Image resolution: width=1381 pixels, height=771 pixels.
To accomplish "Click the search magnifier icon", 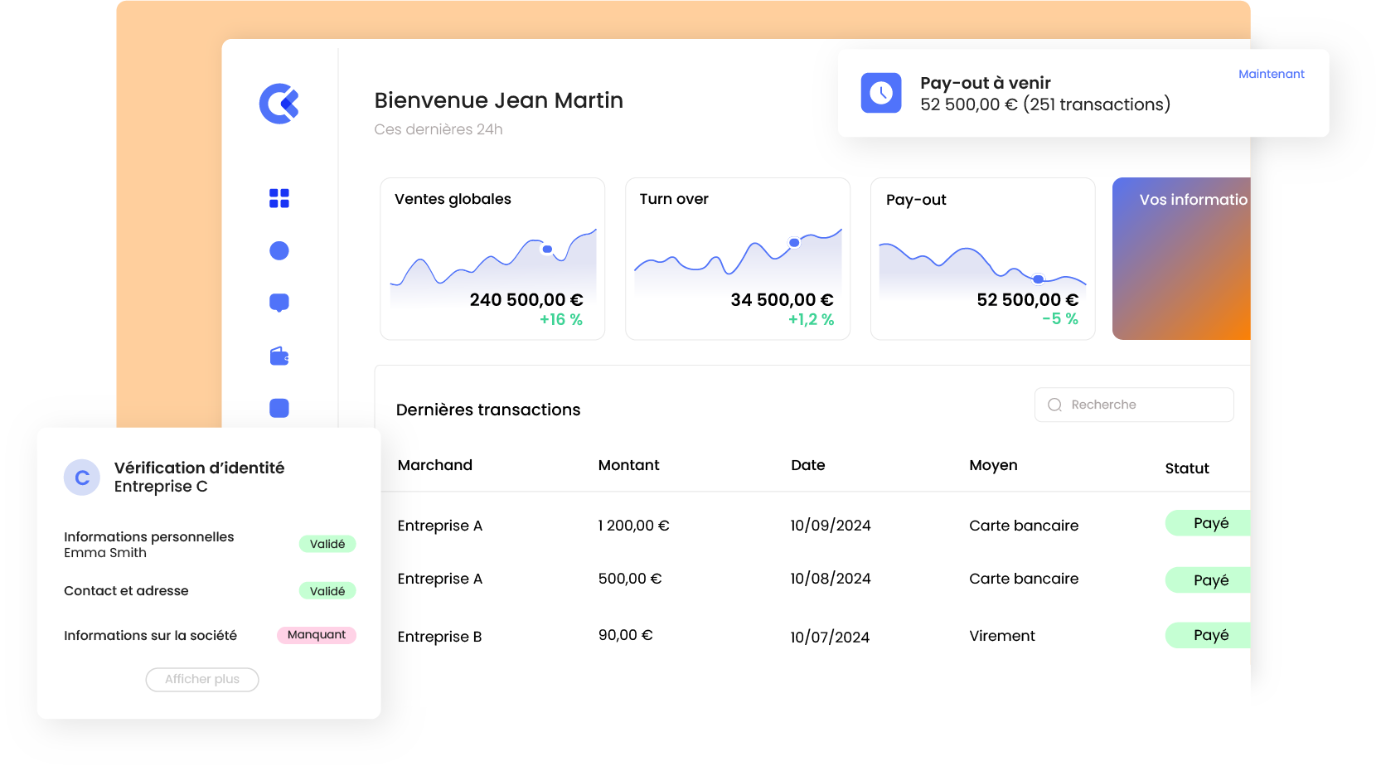I will 1054,405.
